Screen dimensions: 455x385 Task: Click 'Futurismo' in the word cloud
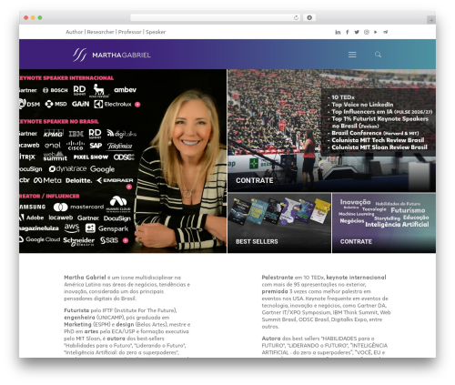pos(408,210)
